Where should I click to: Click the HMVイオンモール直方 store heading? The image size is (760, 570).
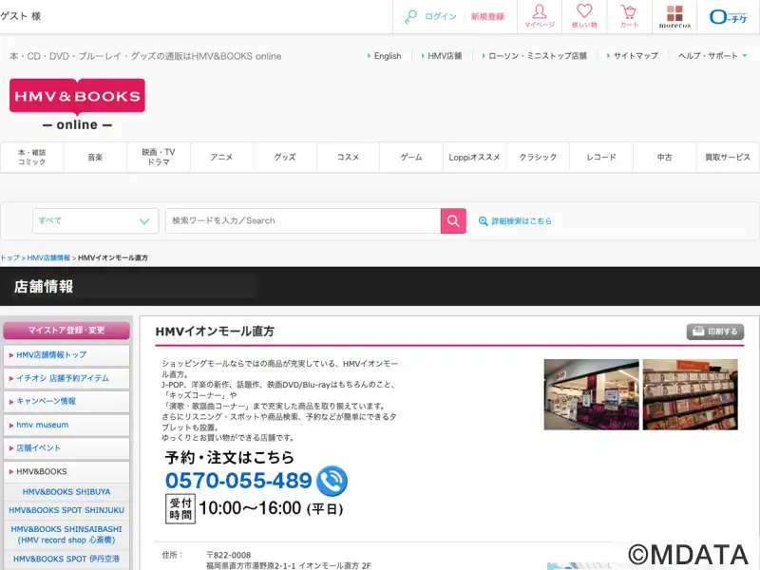[x=215, y=332]
